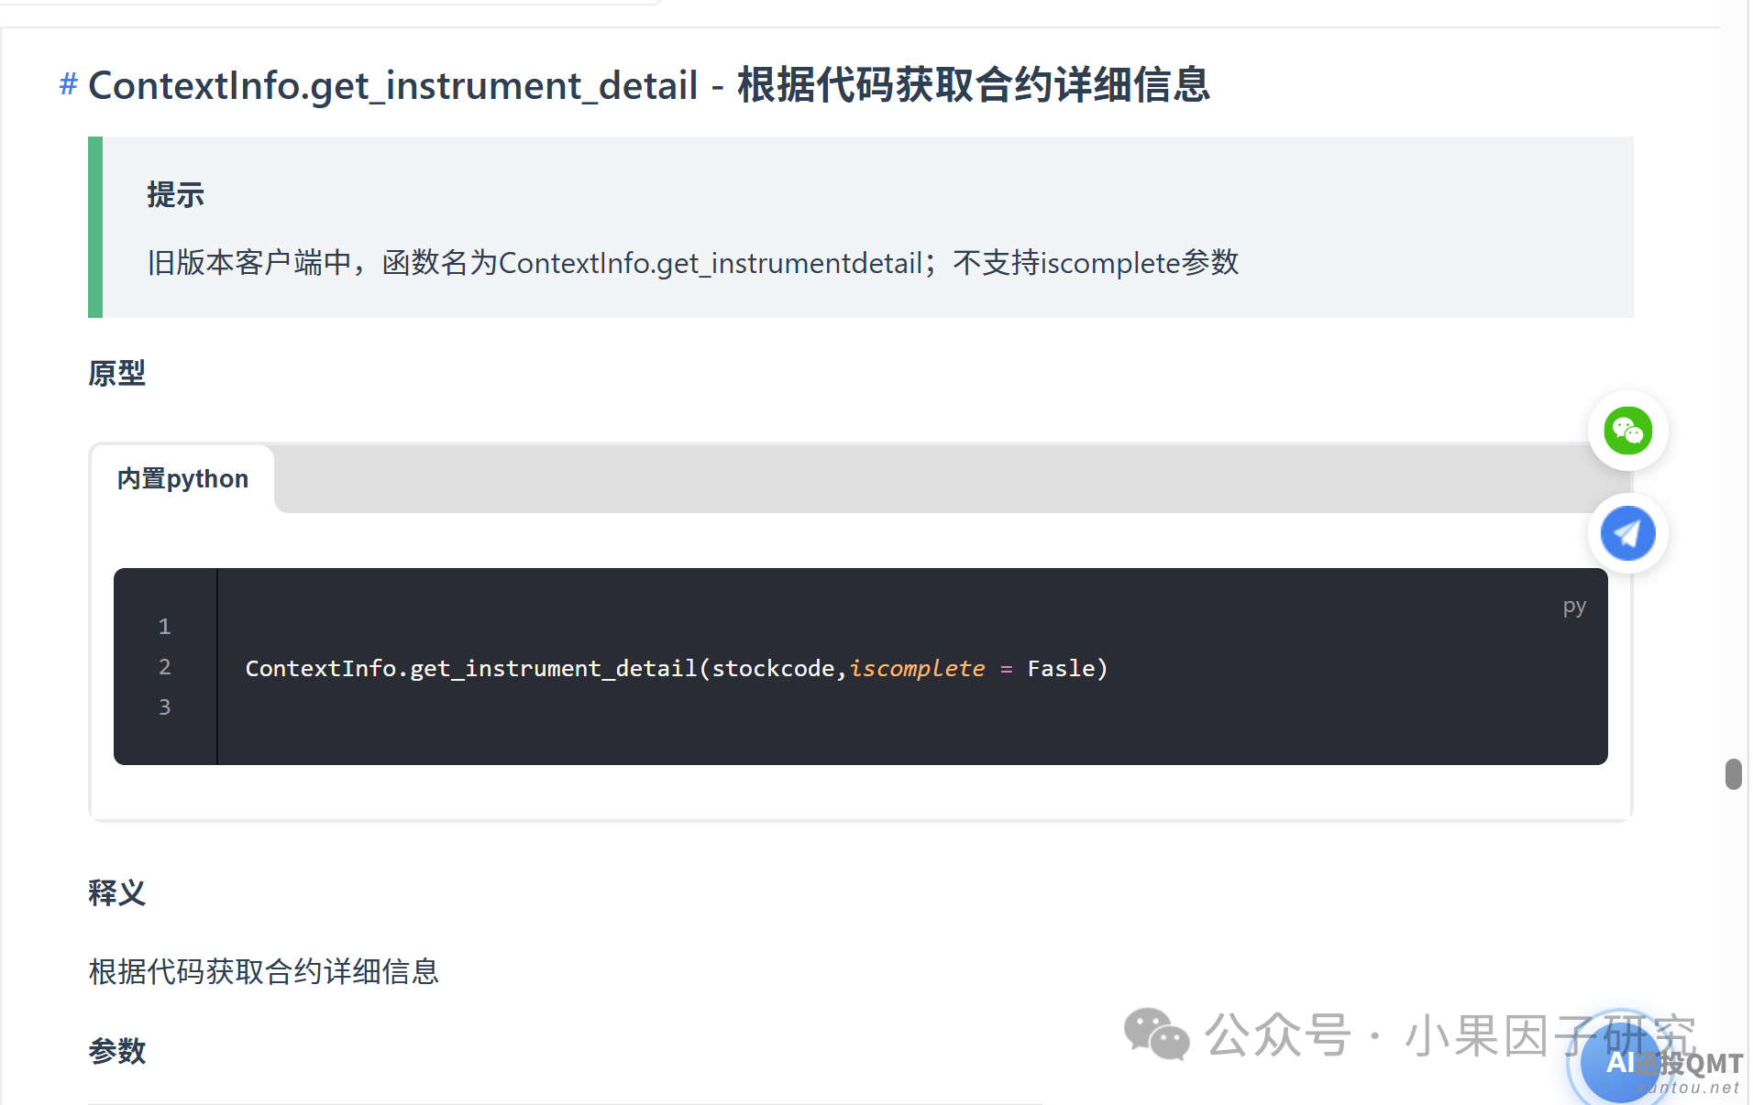Click the 释义 section heading
Image resolution: width=1753 pixels, height=1105 pixels.
point(117,893)
